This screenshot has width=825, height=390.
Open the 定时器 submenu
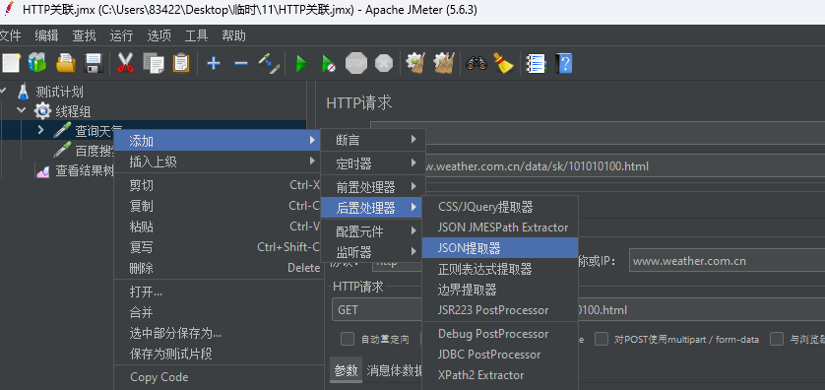click(x=372, y=163)
